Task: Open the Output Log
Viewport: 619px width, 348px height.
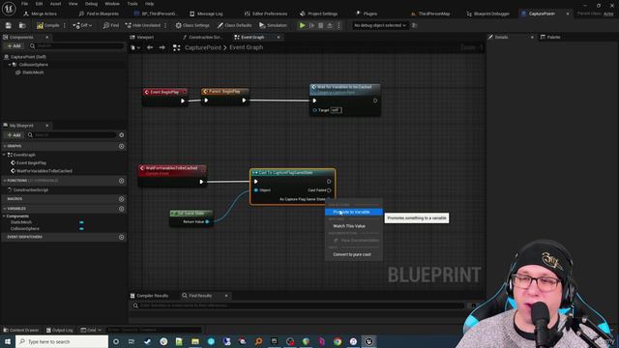Action: [59, 330]
